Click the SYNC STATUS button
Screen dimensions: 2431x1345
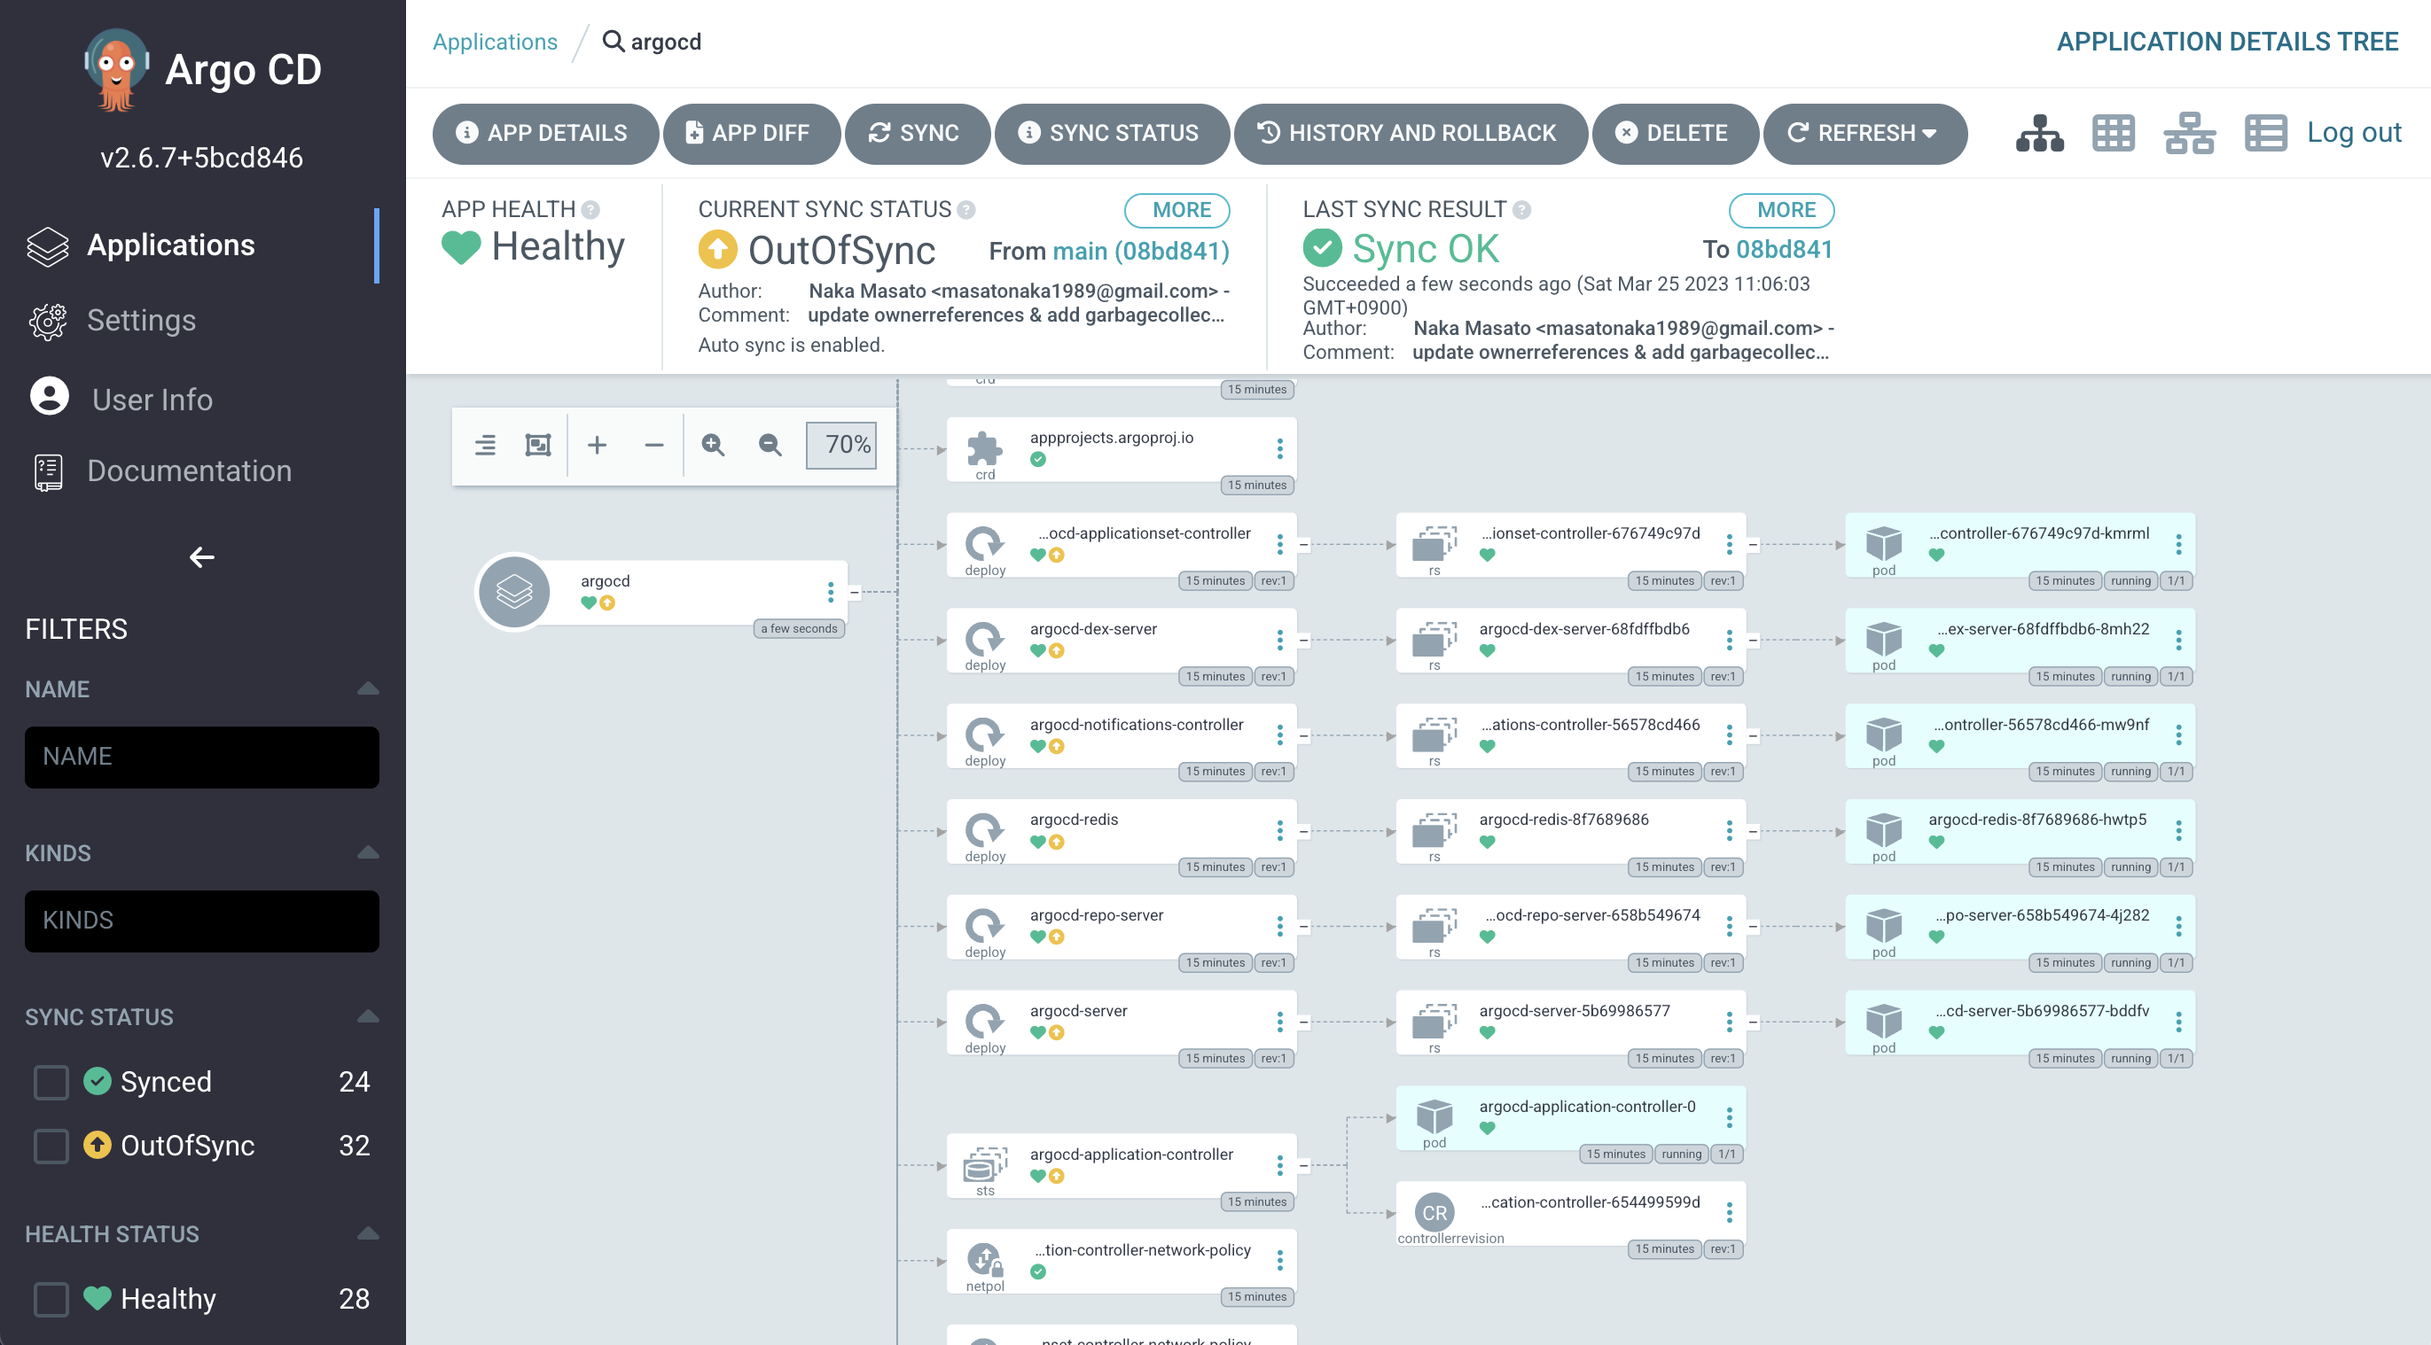click(1112, 133)
